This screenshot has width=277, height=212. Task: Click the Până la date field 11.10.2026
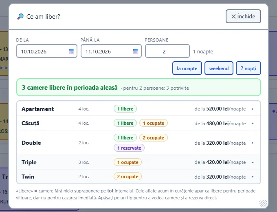point(111,51)
